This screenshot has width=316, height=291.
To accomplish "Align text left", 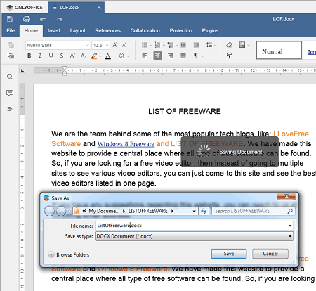I will click(x=145, y=56).
